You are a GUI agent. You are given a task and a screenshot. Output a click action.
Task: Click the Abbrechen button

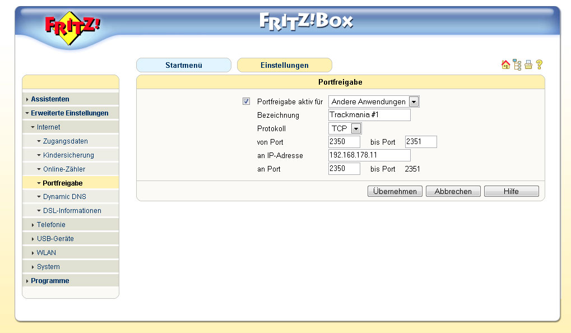pyautogui.click(x=453, y=191)
